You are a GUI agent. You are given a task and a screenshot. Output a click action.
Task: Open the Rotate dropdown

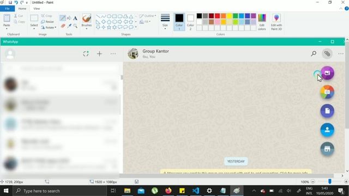click(49, 28)
